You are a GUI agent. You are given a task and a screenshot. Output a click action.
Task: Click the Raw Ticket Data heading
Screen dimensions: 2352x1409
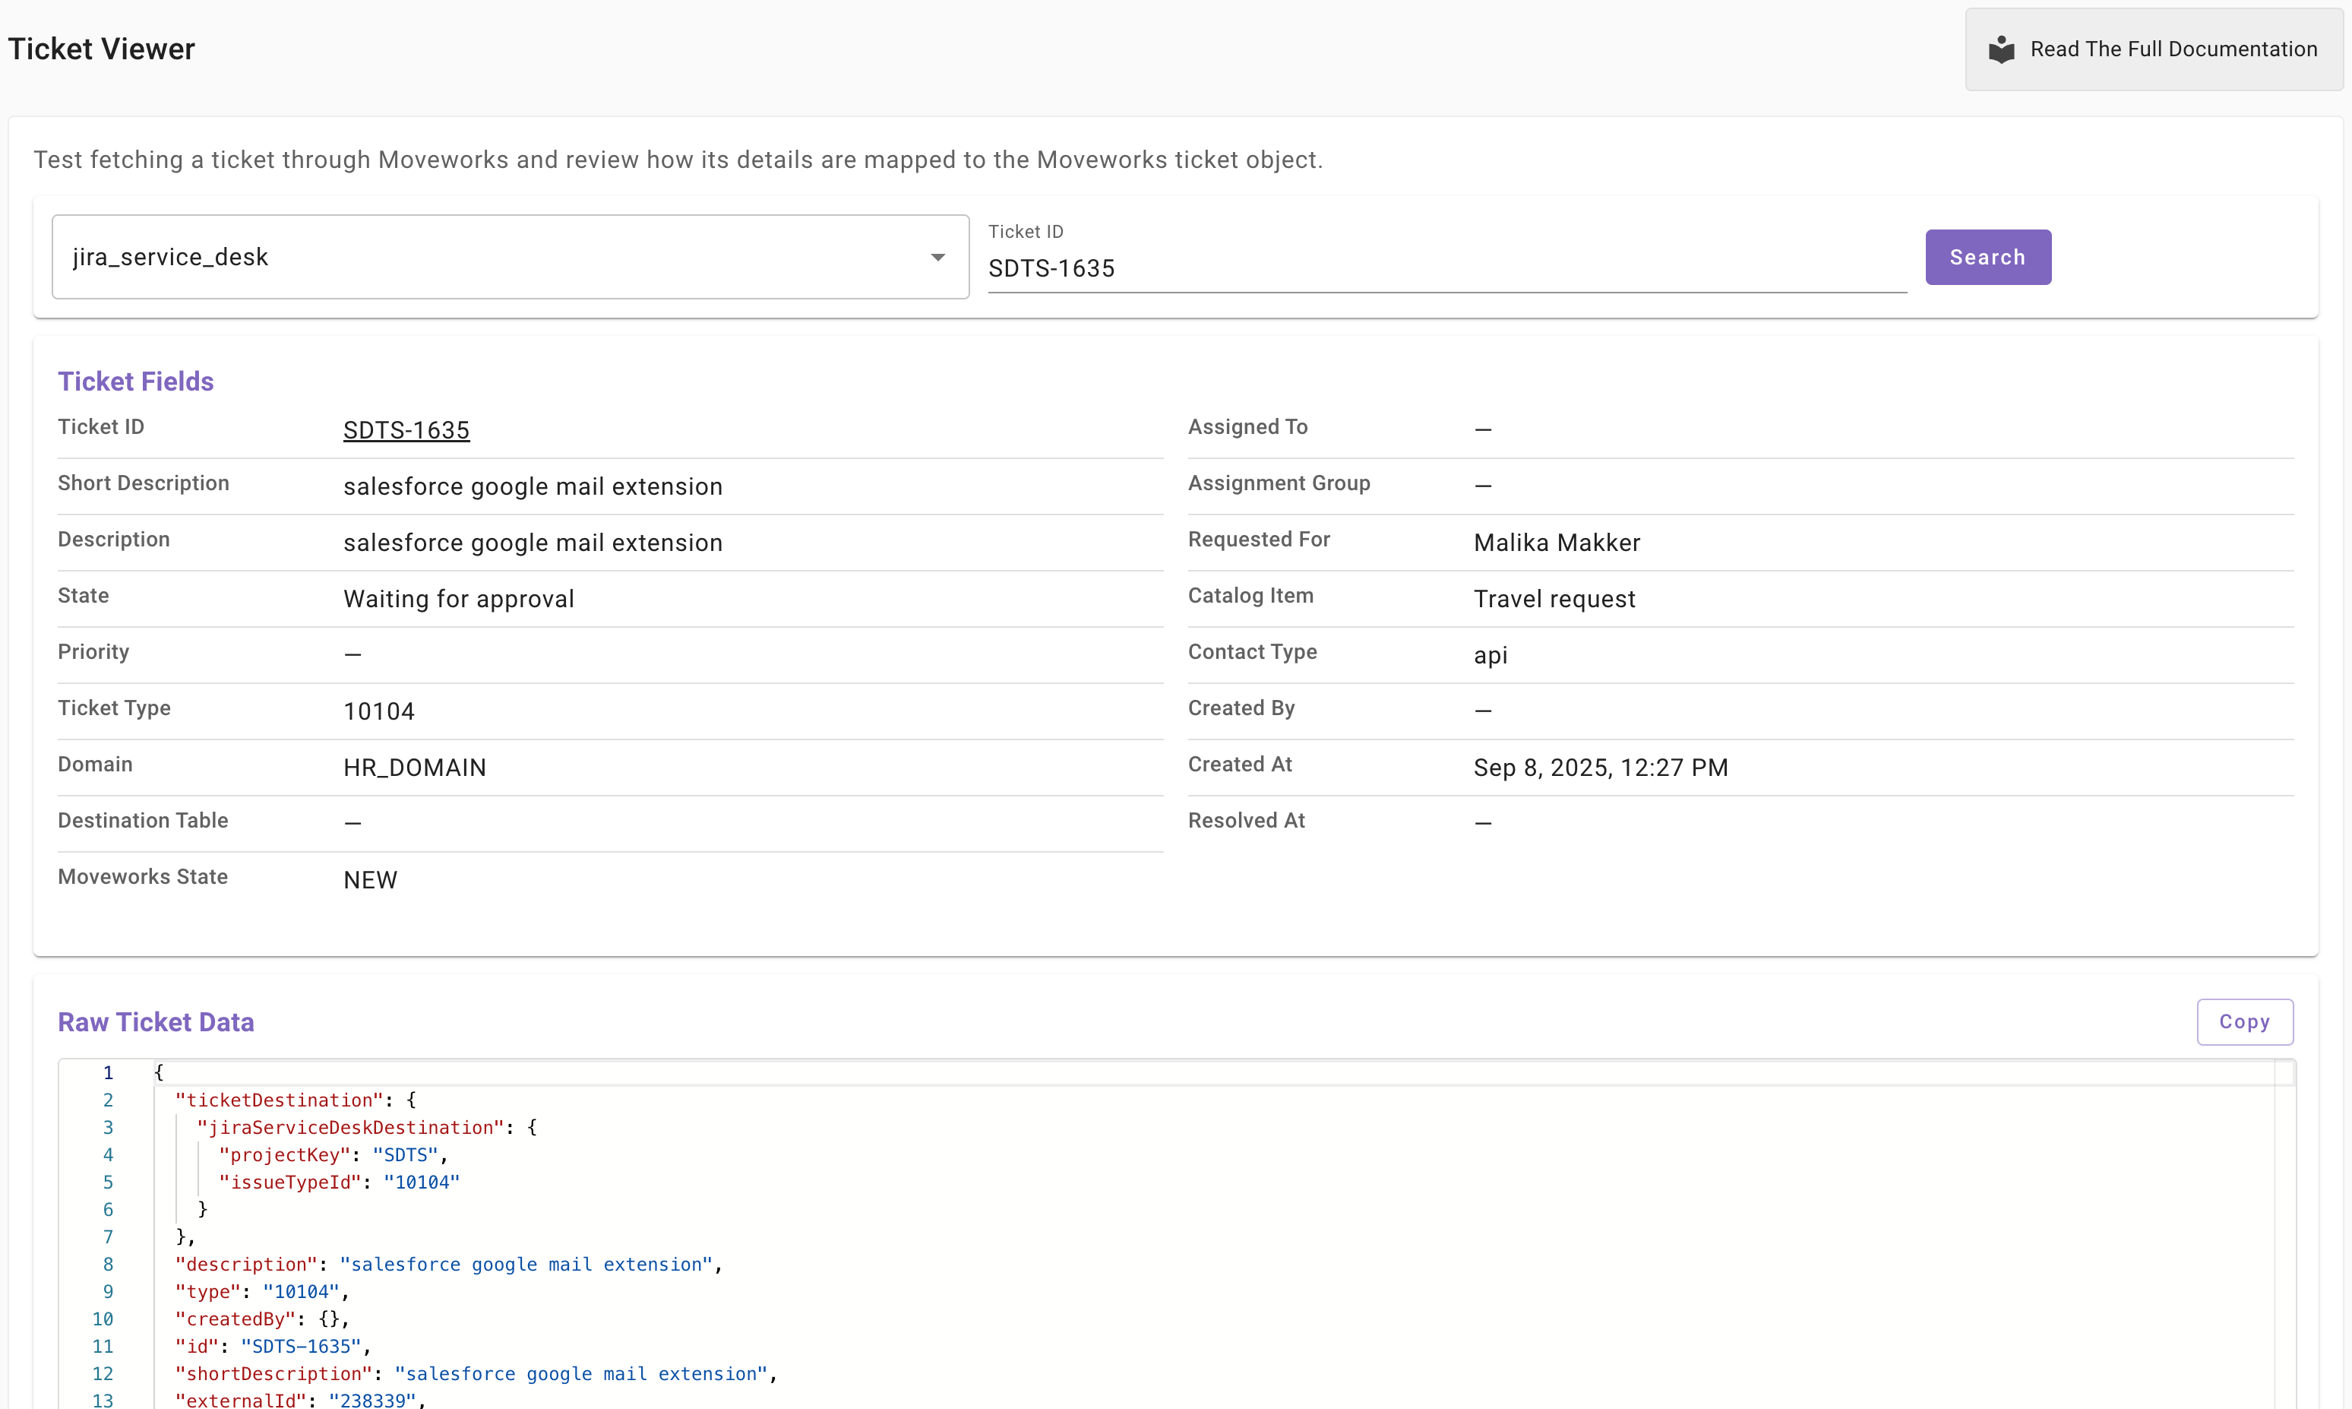(156, 1023)
